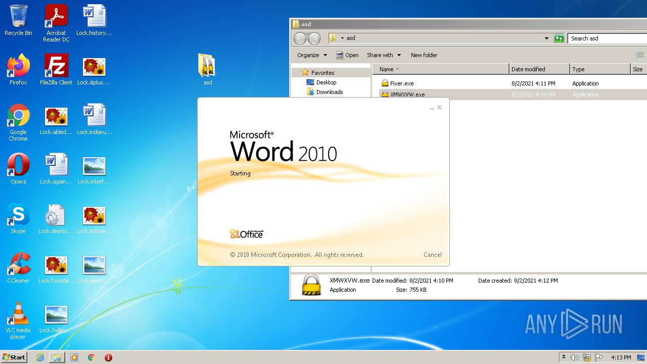
Task: Click the Windows Explorer taskbar button
Action: pyautogui.click(x=57, y=357)
